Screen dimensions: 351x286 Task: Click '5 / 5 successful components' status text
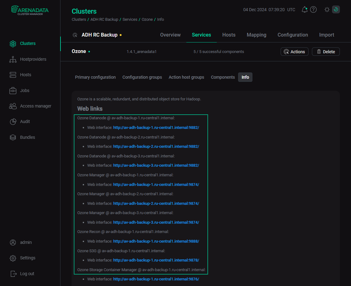tap(219, 52)
